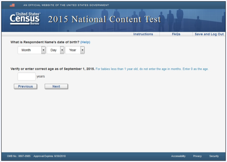227x162 pixels.
Task: Click the US flag icon in top banner
Action: (12, 5)
